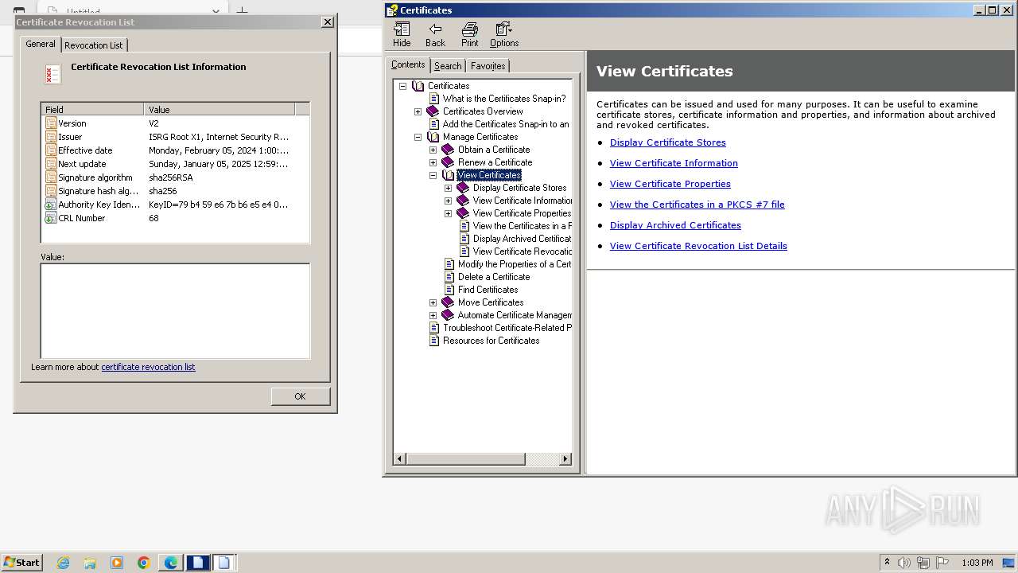Click the Display Certificate Stores book icon
The width and height of the screenshot is (1018, 573).
(x=463, y=188)
